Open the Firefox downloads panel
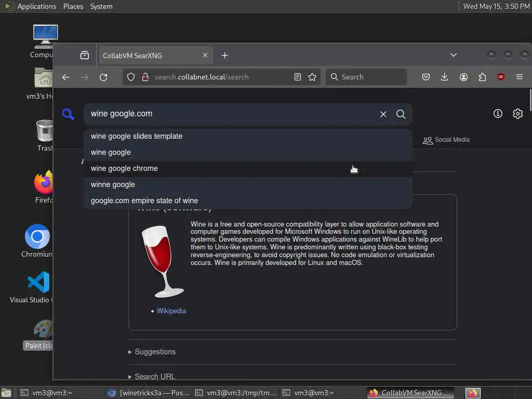The width and height of the screenshot is (532, 399). click(x=445, y=77)
